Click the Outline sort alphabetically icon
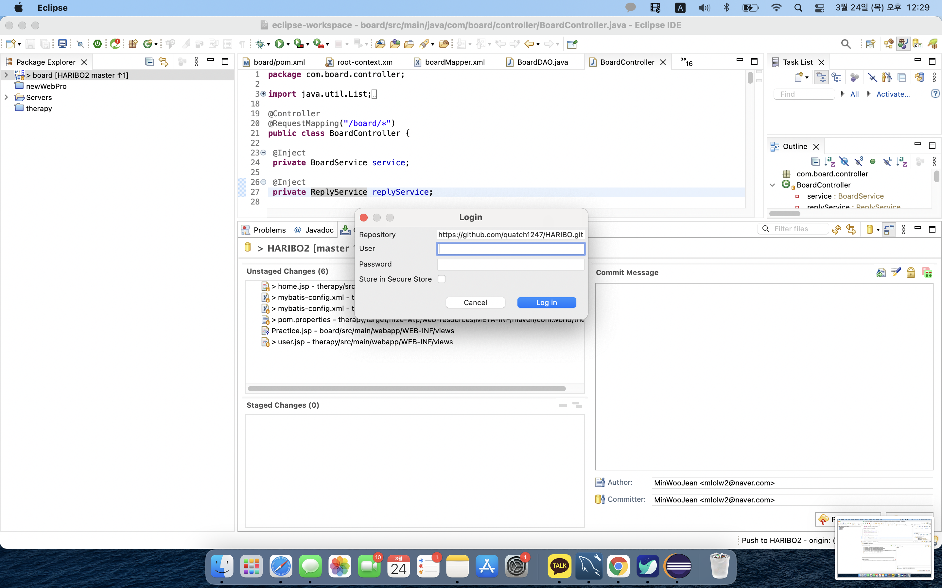942x588 pixels. (829, 161)
